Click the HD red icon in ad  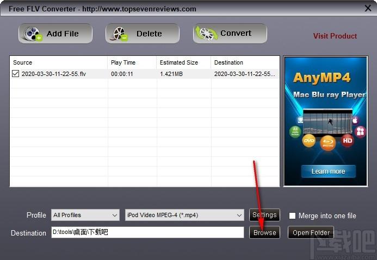(x=348, y=141)
